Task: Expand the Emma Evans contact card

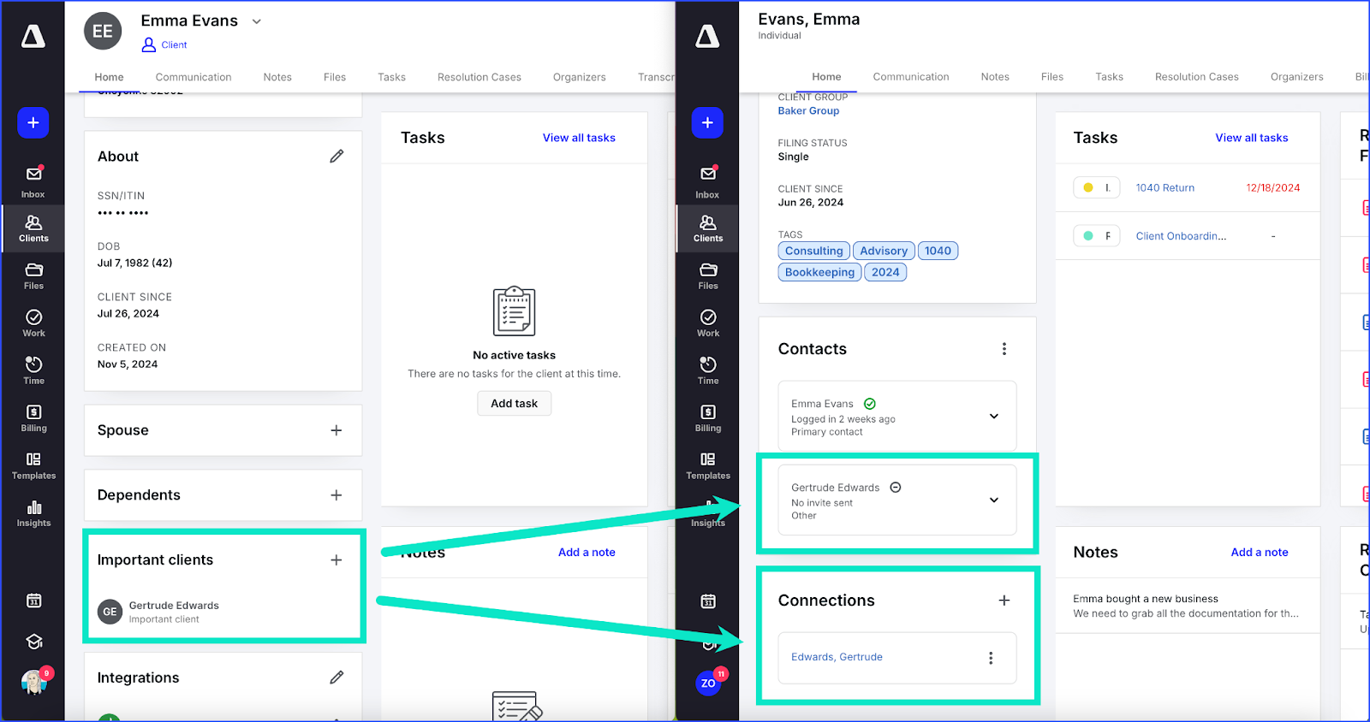Action: point(994,417)
